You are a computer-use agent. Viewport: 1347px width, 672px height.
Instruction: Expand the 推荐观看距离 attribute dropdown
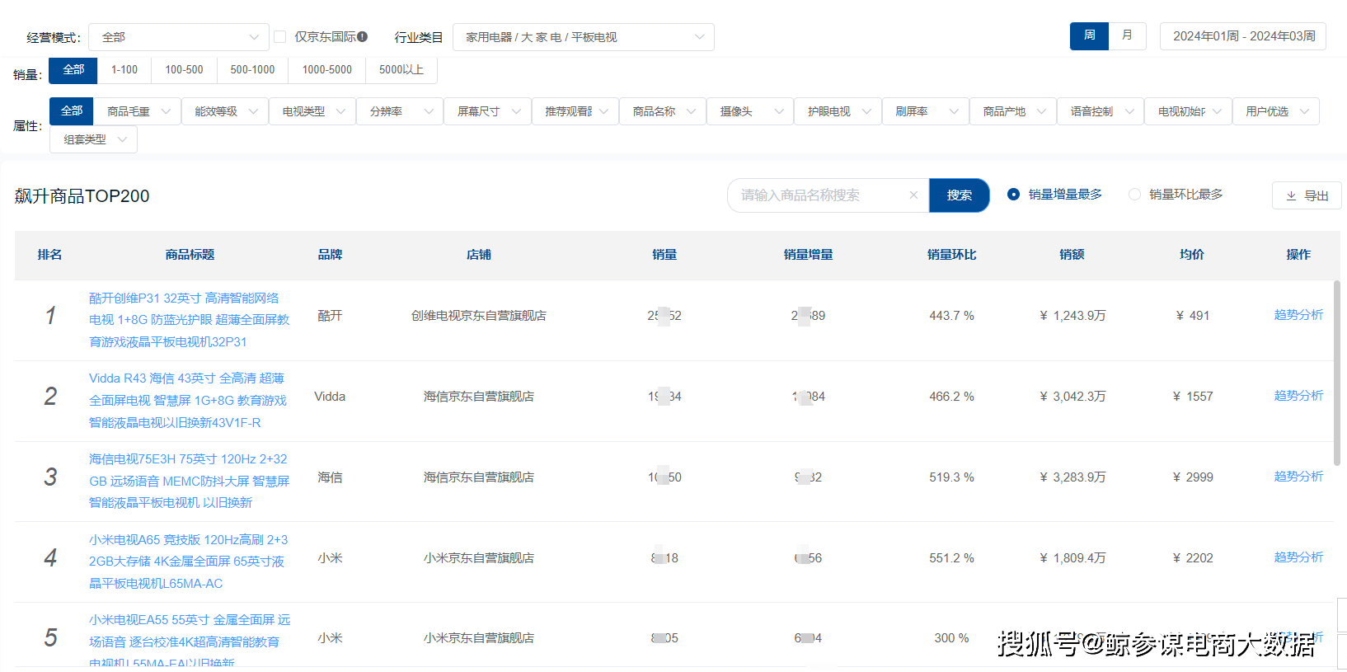click(x=575, y=111)
